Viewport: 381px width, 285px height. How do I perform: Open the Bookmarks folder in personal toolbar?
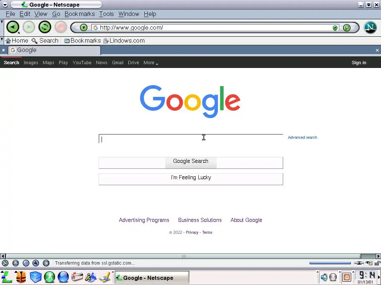(82, 41)
